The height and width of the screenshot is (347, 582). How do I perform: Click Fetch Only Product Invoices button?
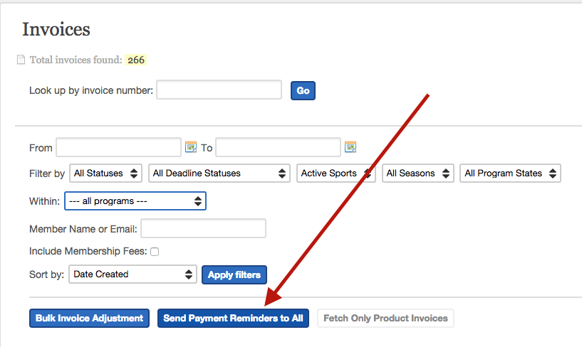pyautogui.click(x=385, y=318)
